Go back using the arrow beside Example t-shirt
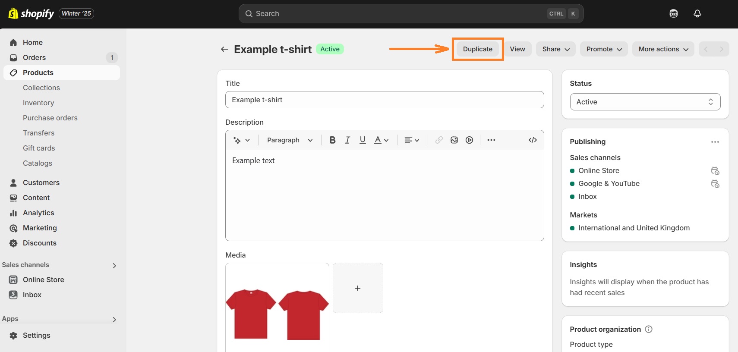Image resolution: width=738 pixels, height=352 pixels. click(x=224, y=49)
